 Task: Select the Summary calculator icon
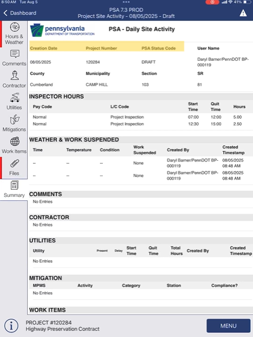coord(14,186)
